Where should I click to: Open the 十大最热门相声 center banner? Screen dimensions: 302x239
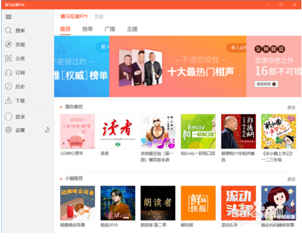(x=178, y=66)
